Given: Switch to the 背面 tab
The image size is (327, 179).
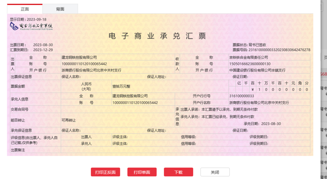Looking at the screenshot, I should point(60,9).
